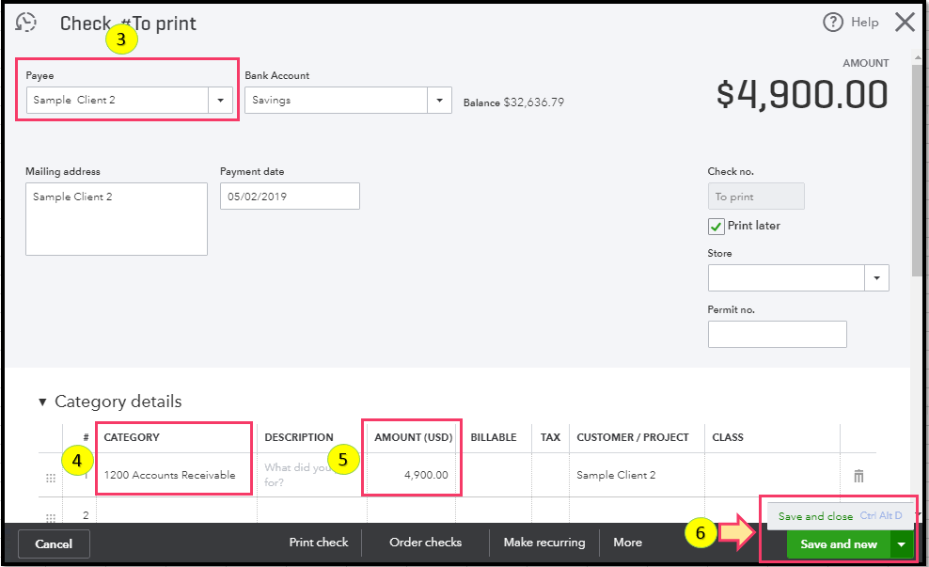This screenshot has height=567, width=929.
Task: Click the Save and new button
Action: [x=838, y=543]
